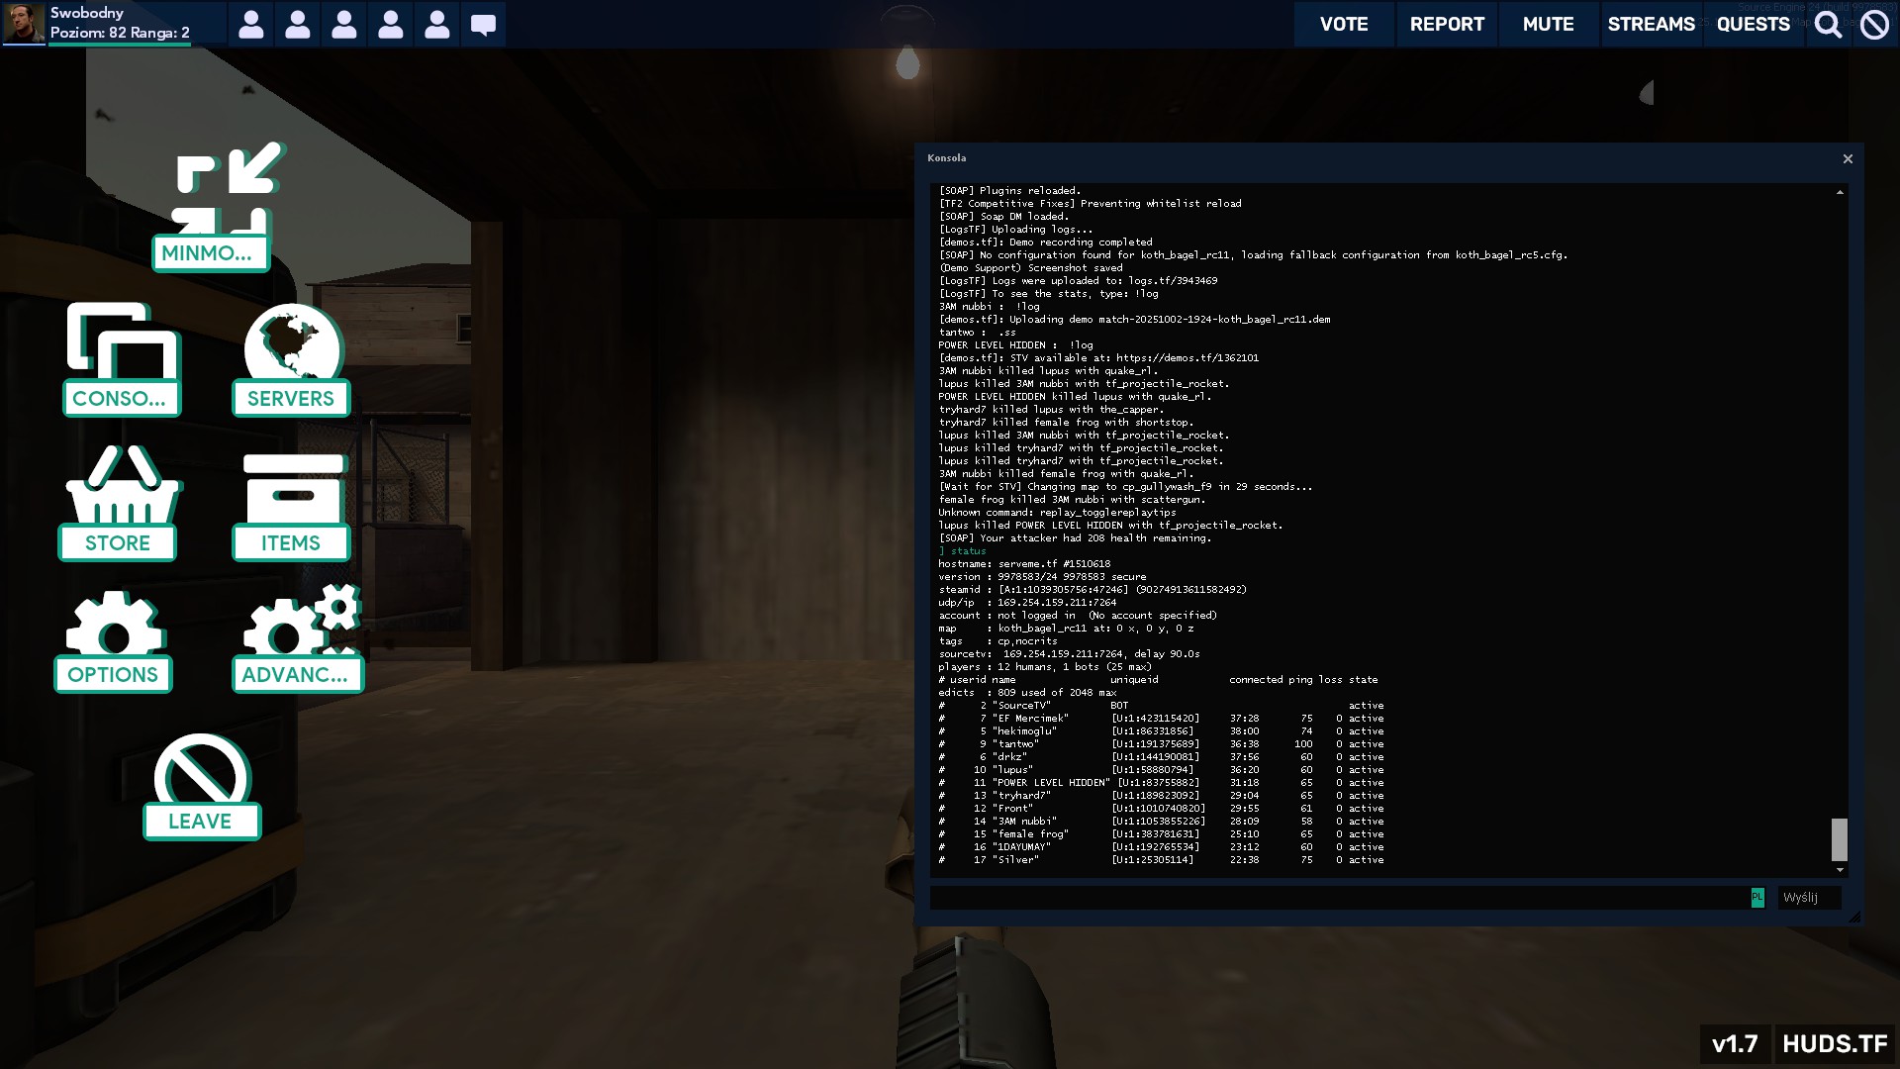Open the Store basket icon
The width and height of the screenshot is (1900, 1069).
point(122,485)
